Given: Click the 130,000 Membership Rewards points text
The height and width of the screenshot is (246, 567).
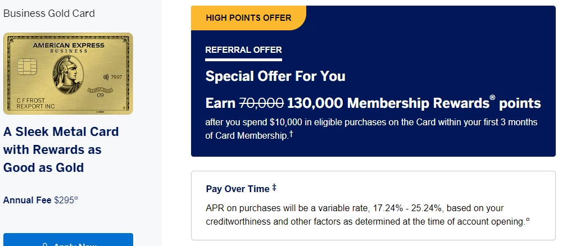Looking at the screenshot, I should point(414,103).
